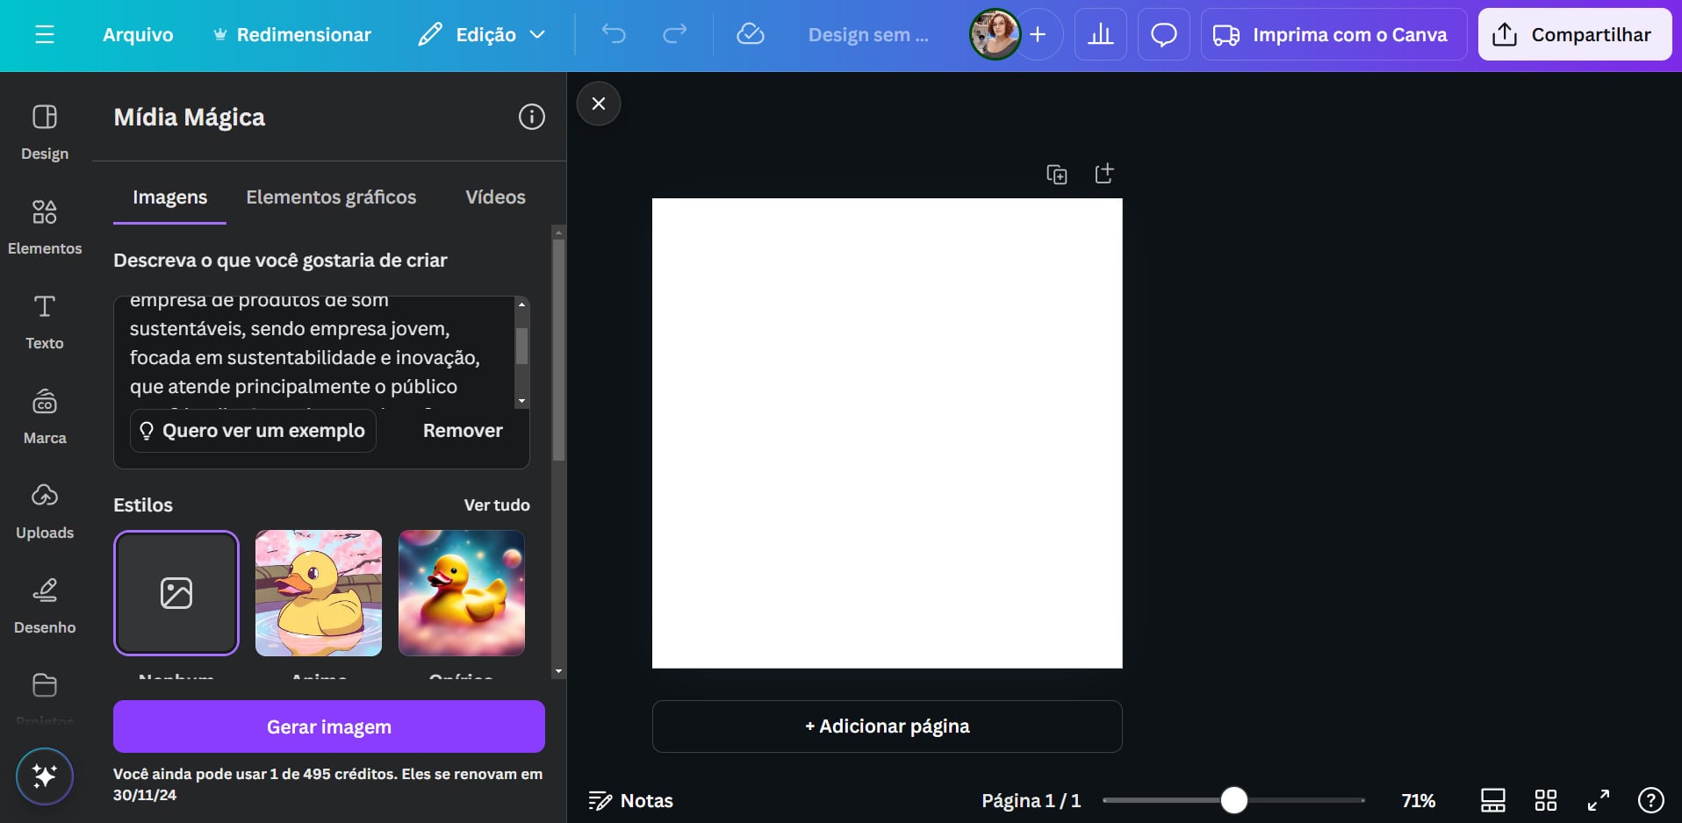The height and width of the screenshot is (823, 1682).
Task: Click the Mídia Mágica info icon
Action: coord(531,117)
